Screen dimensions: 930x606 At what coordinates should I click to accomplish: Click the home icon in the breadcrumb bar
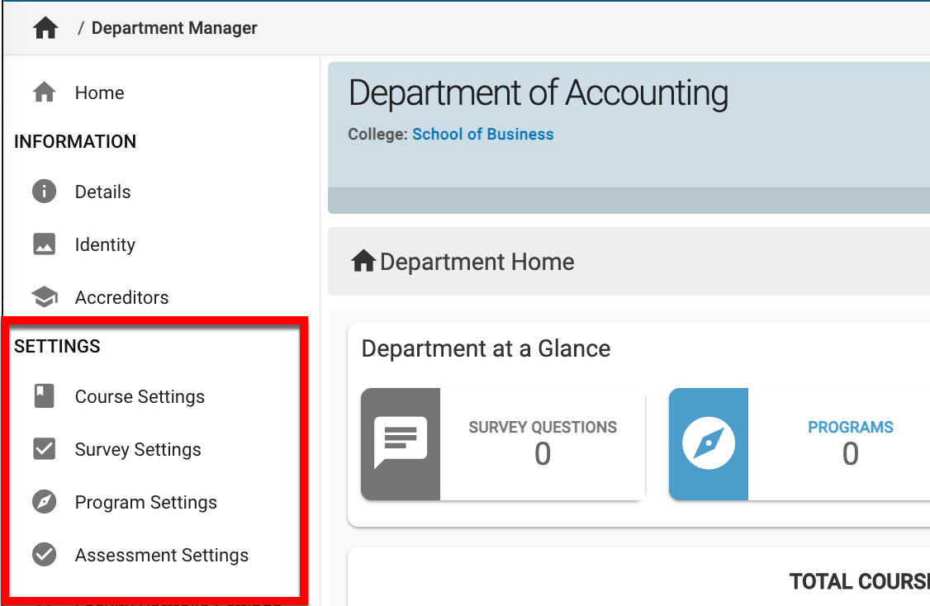[x=45, y=28]
